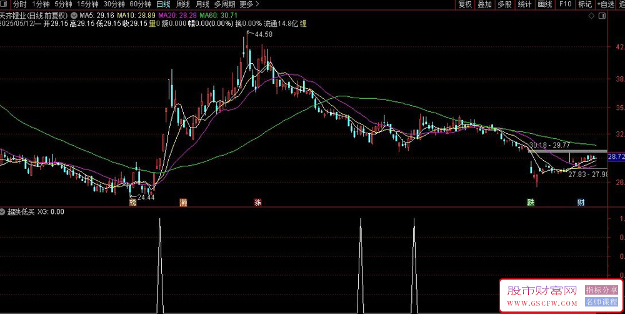This screenshot has height=314, width=625.
Task: Click the 财 financial event marker
Action: pos(581,202)
